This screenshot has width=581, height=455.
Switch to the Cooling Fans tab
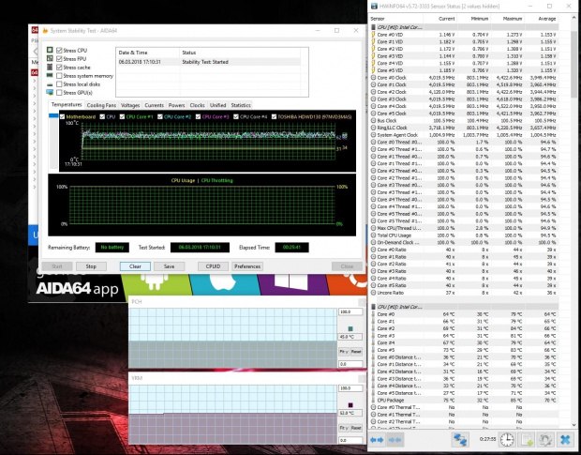point(101,105)
